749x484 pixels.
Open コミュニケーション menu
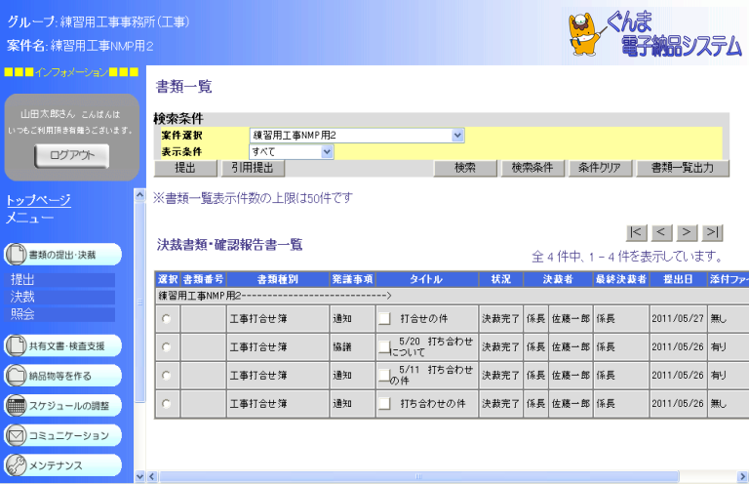[62, 435]
